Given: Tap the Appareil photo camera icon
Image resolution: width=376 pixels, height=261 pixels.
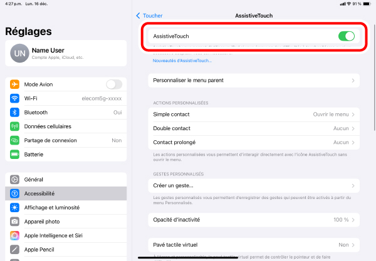Looking at the screenshot, I should coord(14,221).
